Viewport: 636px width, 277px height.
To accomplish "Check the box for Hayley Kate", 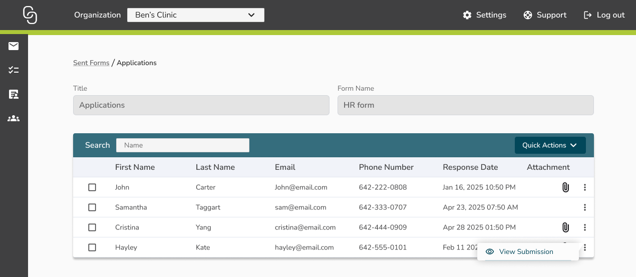I will 92,247.
